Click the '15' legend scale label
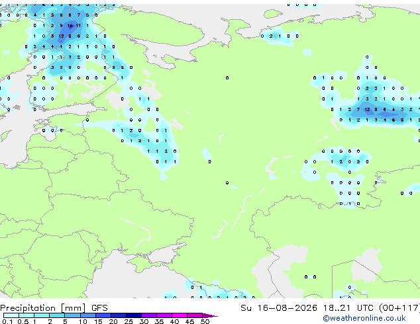 click(x=98, y=321)
